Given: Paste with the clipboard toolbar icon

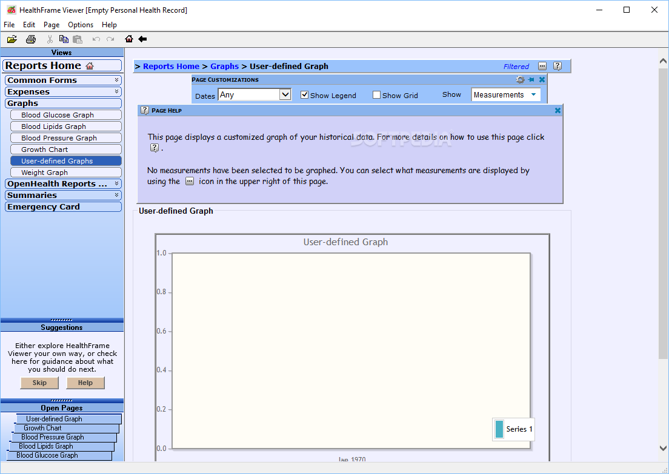Looking at the screenshot, I should 77,39.
